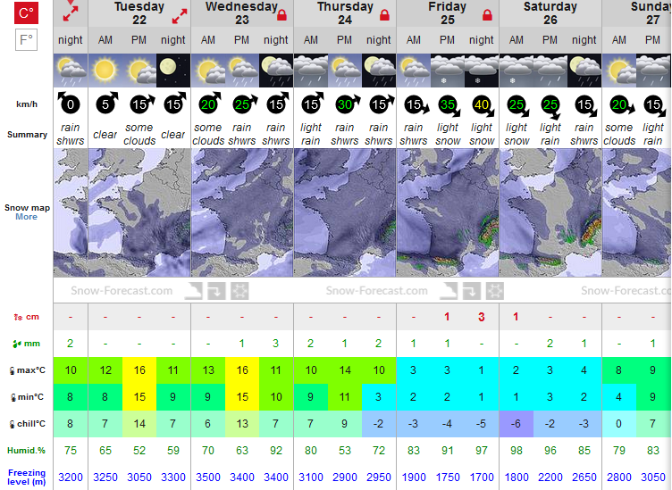Click Friday night freezing level 1700
This screenshot has height=490, width=672.
[482, 478]
